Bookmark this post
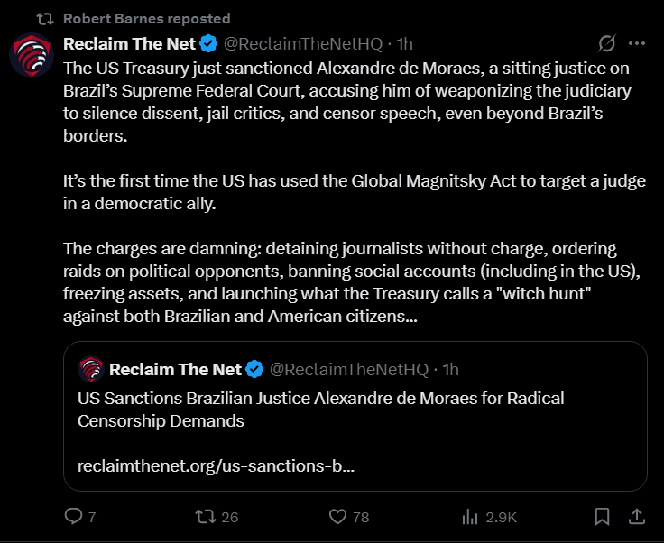This screenshot has height=543, width=664. (x=602, y=517)
